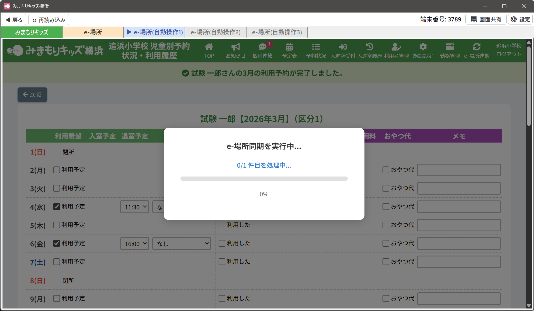Click the 画面共有 screen share button
The width and height of the screenshot is (534, 311).
pos(486,19)
